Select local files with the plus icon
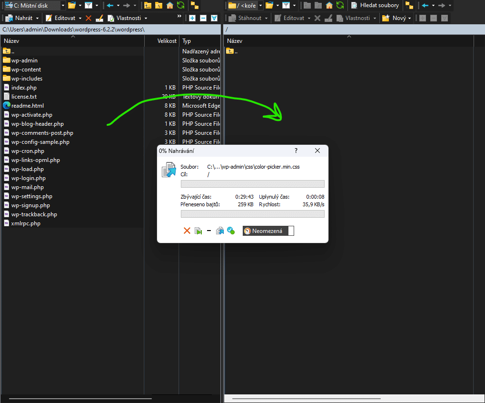 pos(192,18)
